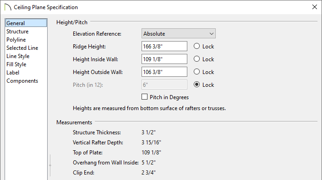This screenshot has width=322, height=180.
Task: Switch to the Components panel
Action: pos(22,81)
